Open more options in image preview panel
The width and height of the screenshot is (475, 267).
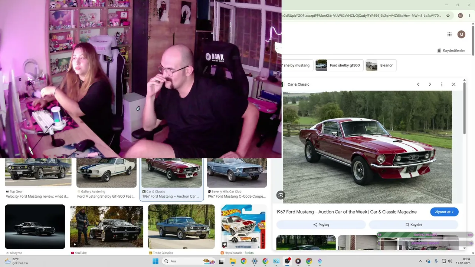442,85
